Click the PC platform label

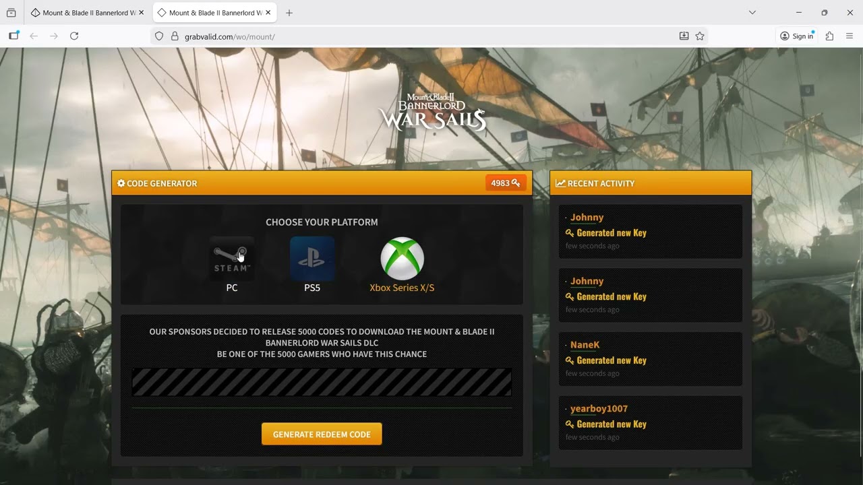tap(232, 288)
